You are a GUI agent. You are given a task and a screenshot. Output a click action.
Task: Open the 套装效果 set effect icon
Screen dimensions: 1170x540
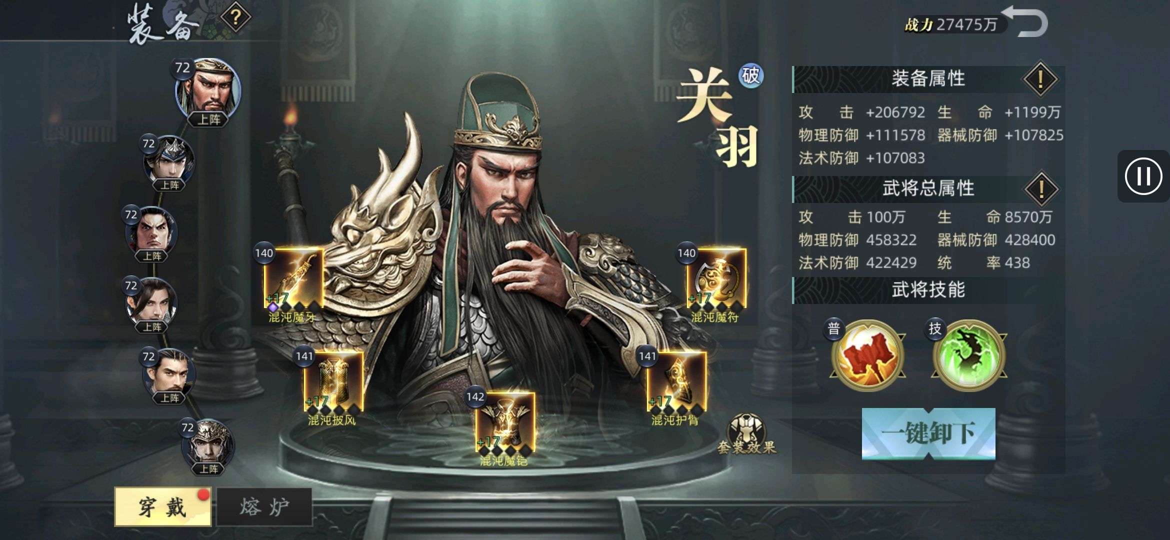click(746, 434)
